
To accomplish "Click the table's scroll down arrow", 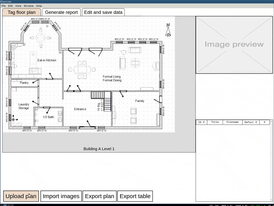I will click(271, 200).
